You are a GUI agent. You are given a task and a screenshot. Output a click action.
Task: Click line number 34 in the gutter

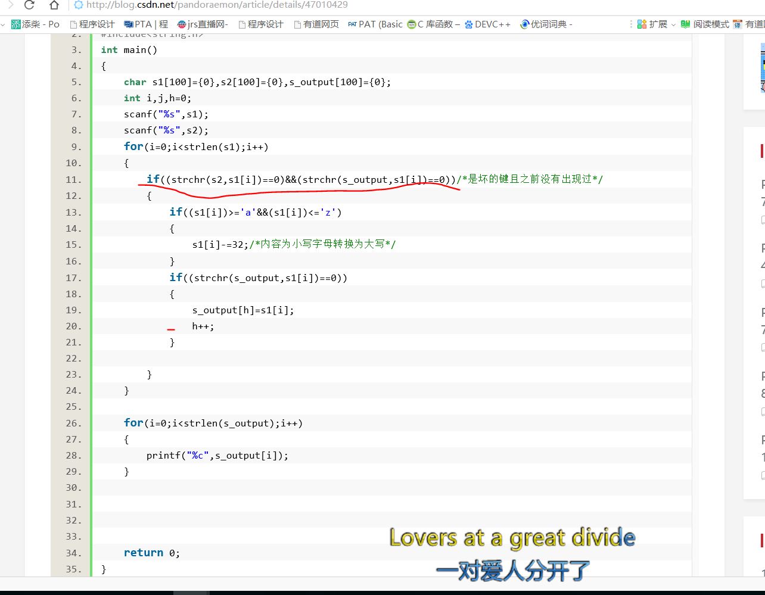tap(74, 553)
